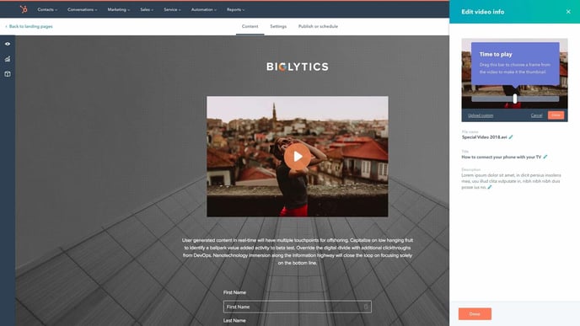
Task: Click the Upload custom link
Action: 481,115
